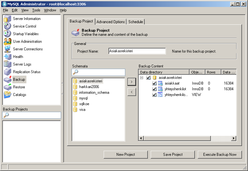Click the Backup Project header drive icon
The image size is (248, 171).
coord(75,32)
